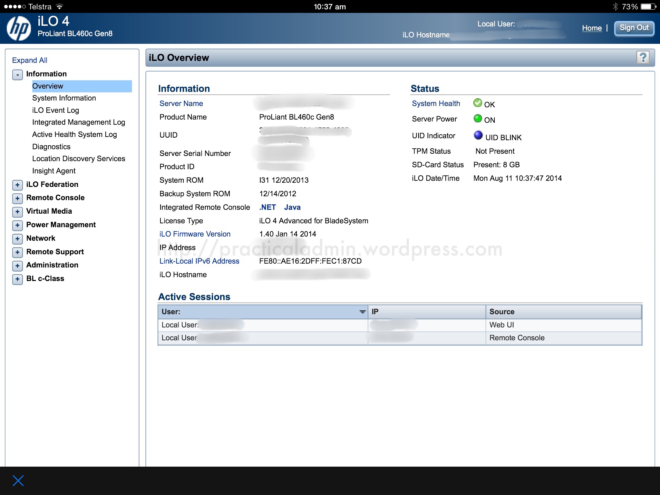The height and width of the screenshot is (495, 660).
Task: Expand the iLO Federation section
Action: click(x=17, y=185)
